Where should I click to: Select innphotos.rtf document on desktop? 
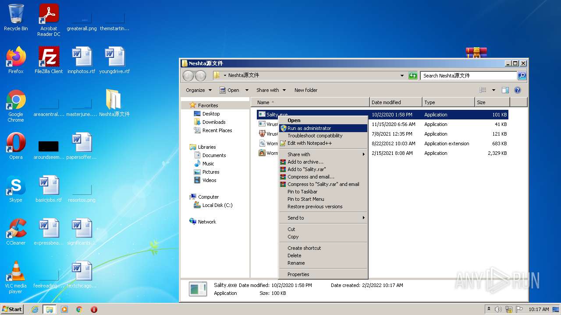pyautogui.click(x=82, y=60)
